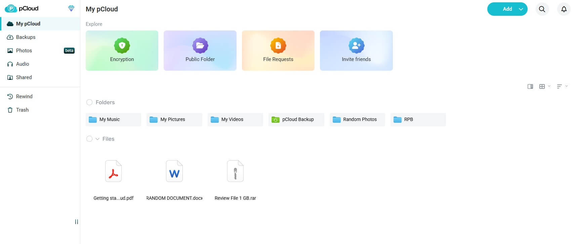Click the Add button
Image resolution: width=575 pixels, height=244 pixels.
[507, 9]
